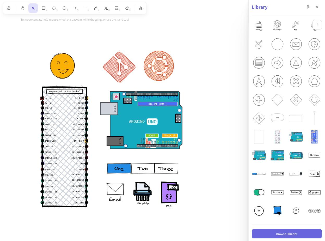Select the Text tool
Image resolution: width=325 pixels, height=241 pixels.
point(106,8)
